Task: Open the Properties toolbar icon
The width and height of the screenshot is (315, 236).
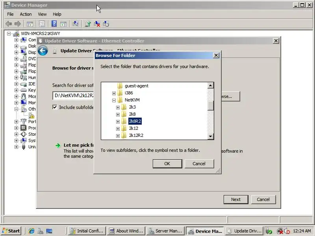Action: click(42, 24)
